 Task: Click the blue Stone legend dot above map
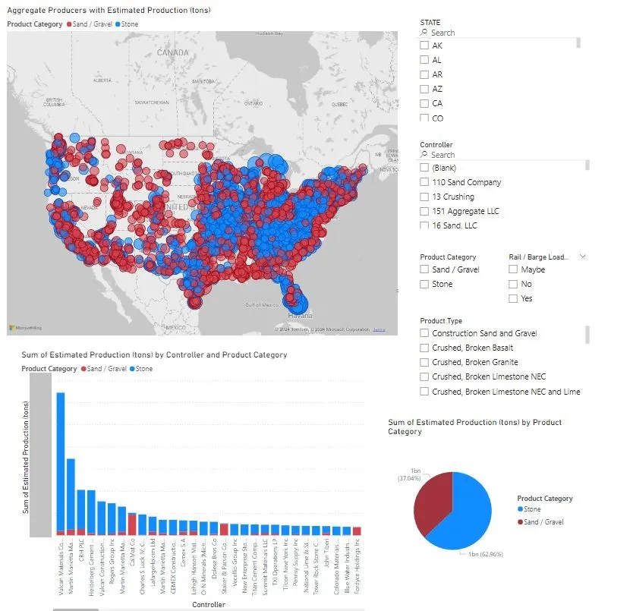tap(118, 24)
